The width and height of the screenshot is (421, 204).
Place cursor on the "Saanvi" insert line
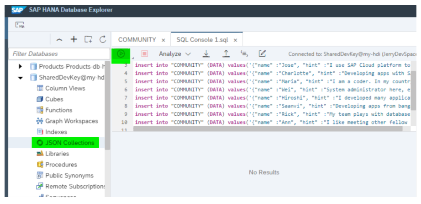pos(273,106)
